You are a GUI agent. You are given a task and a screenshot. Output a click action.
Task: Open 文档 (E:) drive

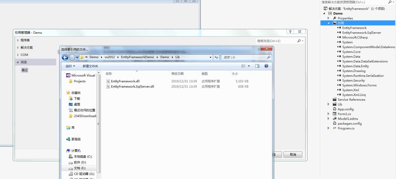click(77, 168)
